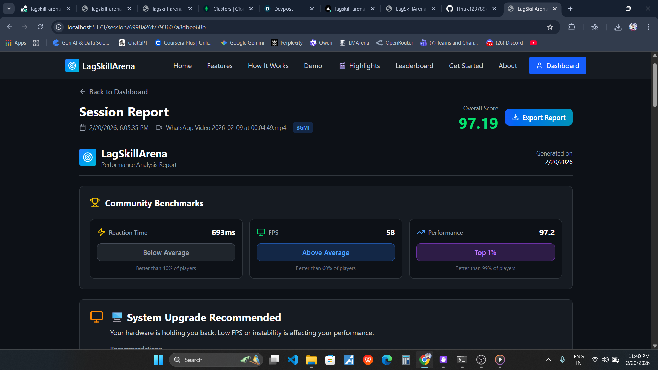Click the LagSkillArena target logo icon

(72, 66)
